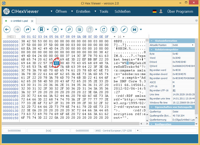Click the refresh icon

pyautogui.click(x=104, y=30)
